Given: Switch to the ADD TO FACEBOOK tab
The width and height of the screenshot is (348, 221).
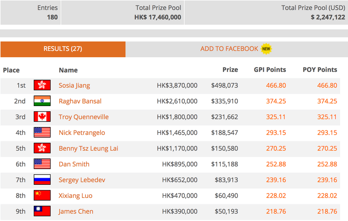Looking at the screenshot, I should tap(237, 49).
